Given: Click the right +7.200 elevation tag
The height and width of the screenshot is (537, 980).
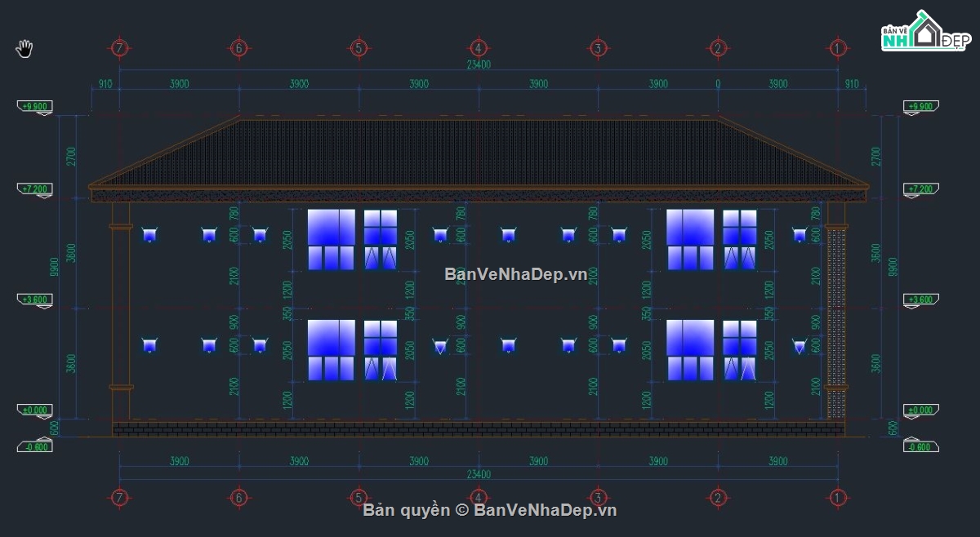Looking at the screenshot, I should (x=921, y=189).
